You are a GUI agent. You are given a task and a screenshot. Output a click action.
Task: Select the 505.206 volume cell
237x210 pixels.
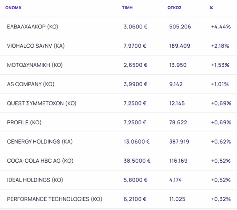[x=180, y=26]
